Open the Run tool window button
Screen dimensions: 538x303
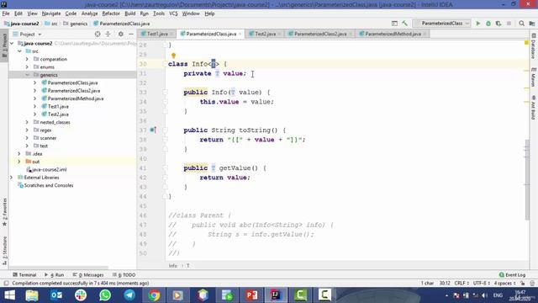click(x=54, y=275)
